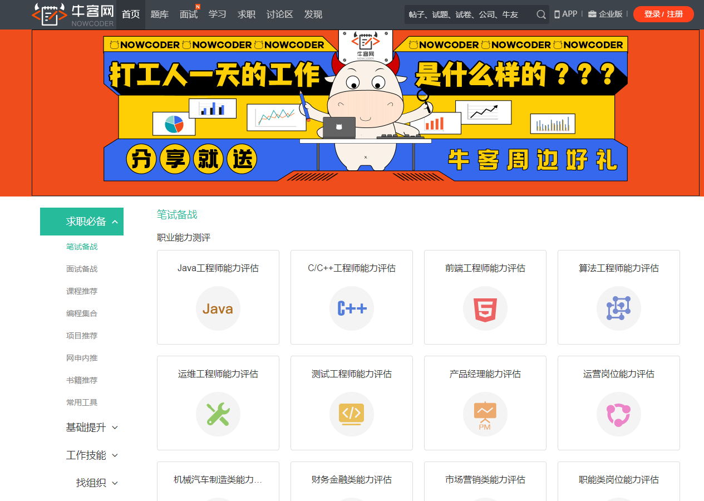This screenshot has height=501, width=704.
Task: Open 职能类岗位能力评估 card title
Action: pos(619,480)
